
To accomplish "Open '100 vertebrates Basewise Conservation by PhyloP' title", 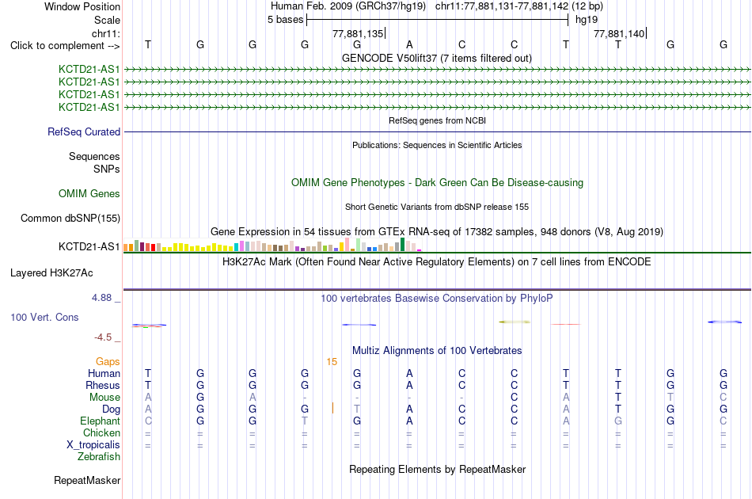I will pos(436,298).
